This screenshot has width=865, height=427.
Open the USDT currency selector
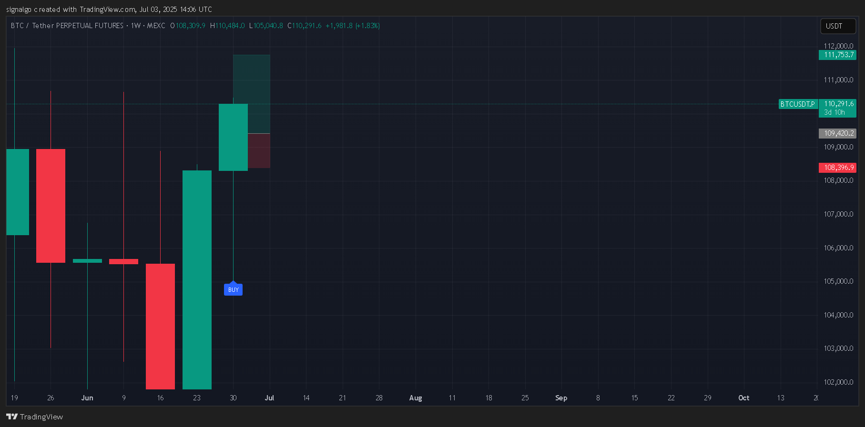[837, 26]
